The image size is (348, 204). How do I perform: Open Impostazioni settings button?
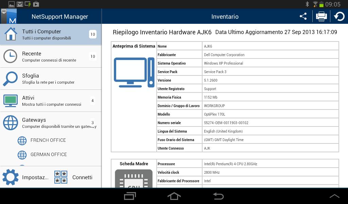pyautogui.click(x=25, y=177)
